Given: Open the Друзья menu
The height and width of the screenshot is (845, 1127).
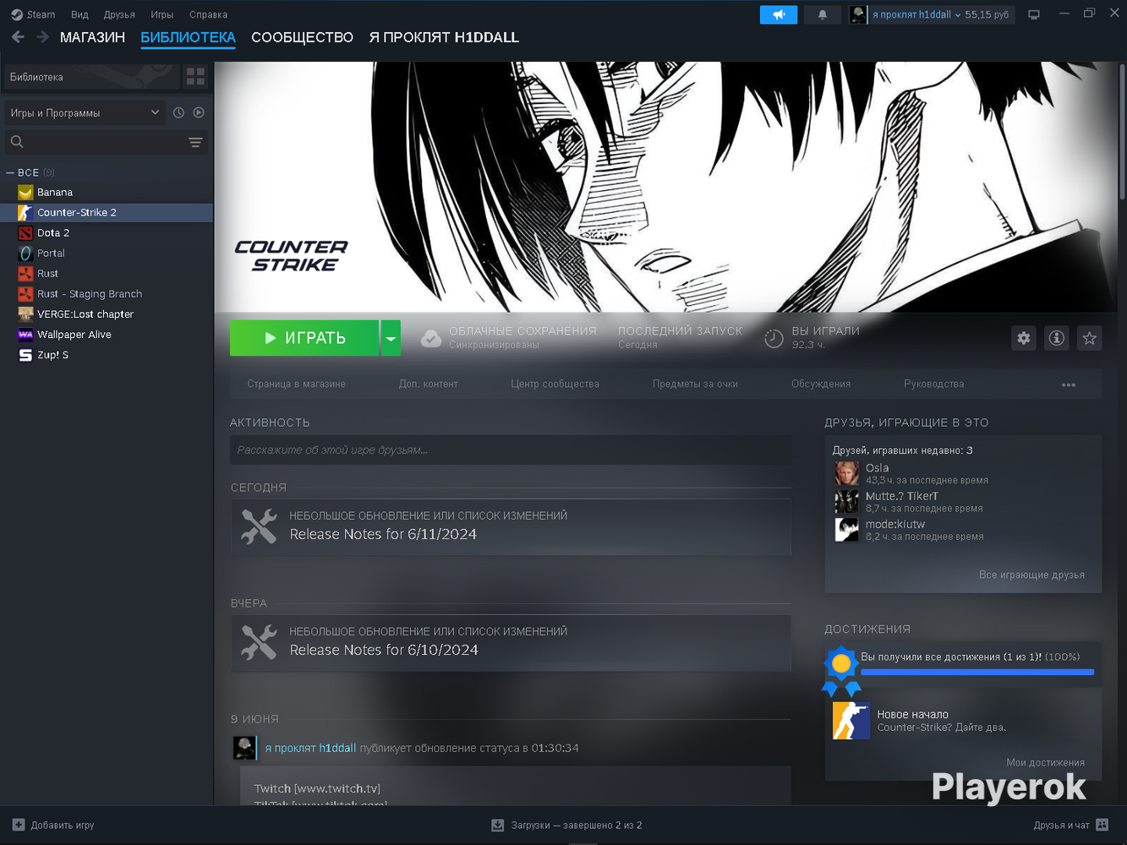Looking at the screenshot, I should (119, 14).
